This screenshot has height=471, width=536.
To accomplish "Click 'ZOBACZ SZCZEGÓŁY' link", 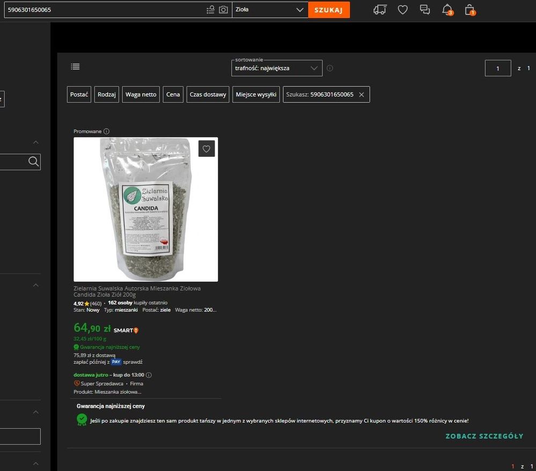I will click(x=484, y=436).
